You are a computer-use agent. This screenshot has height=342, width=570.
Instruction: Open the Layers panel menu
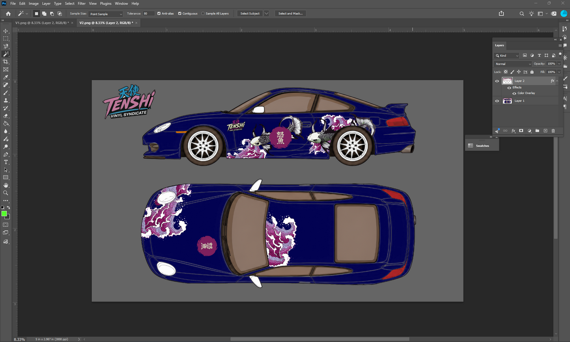[560, 45]
